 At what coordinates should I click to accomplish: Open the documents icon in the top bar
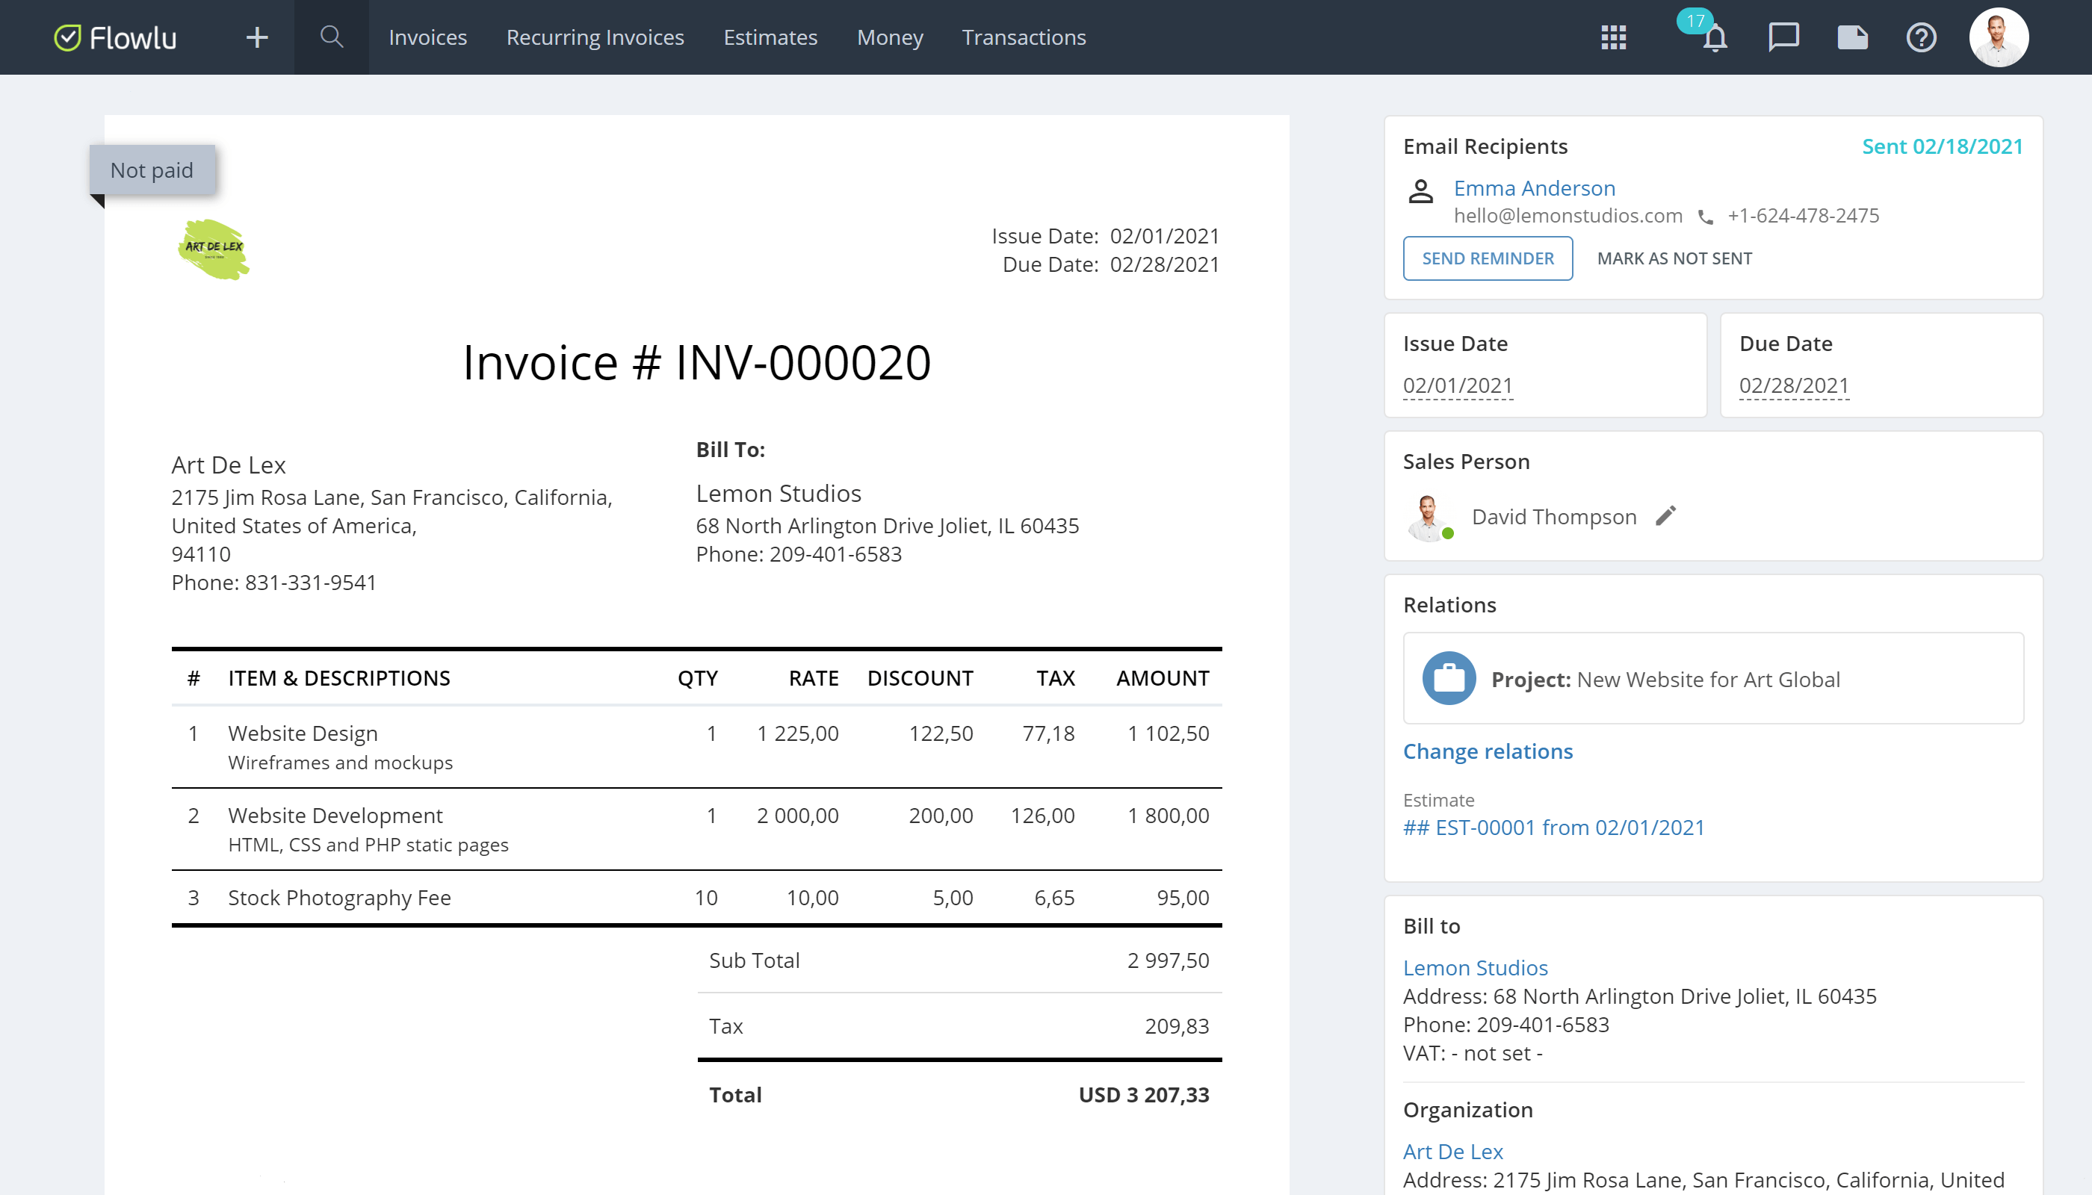coord(1852,37)
